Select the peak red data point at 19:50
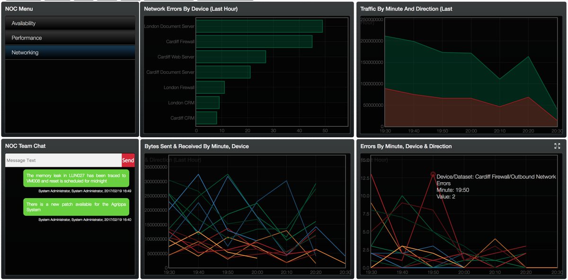This screenshot has height=280, width=568. [x=434, y=174]
